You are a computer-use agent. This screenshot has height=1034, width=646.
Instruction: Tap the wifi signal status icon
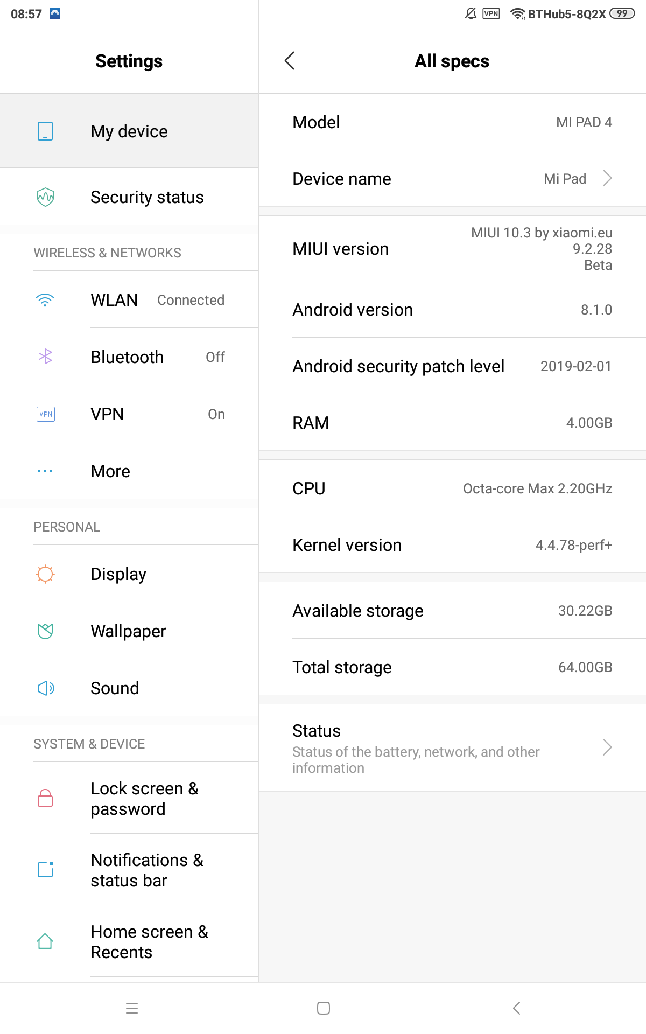click(518, 13)
